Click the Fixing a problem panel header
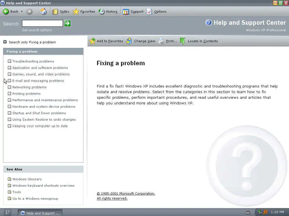The height and width of the screenshot is (216, 289). point(43,51)
